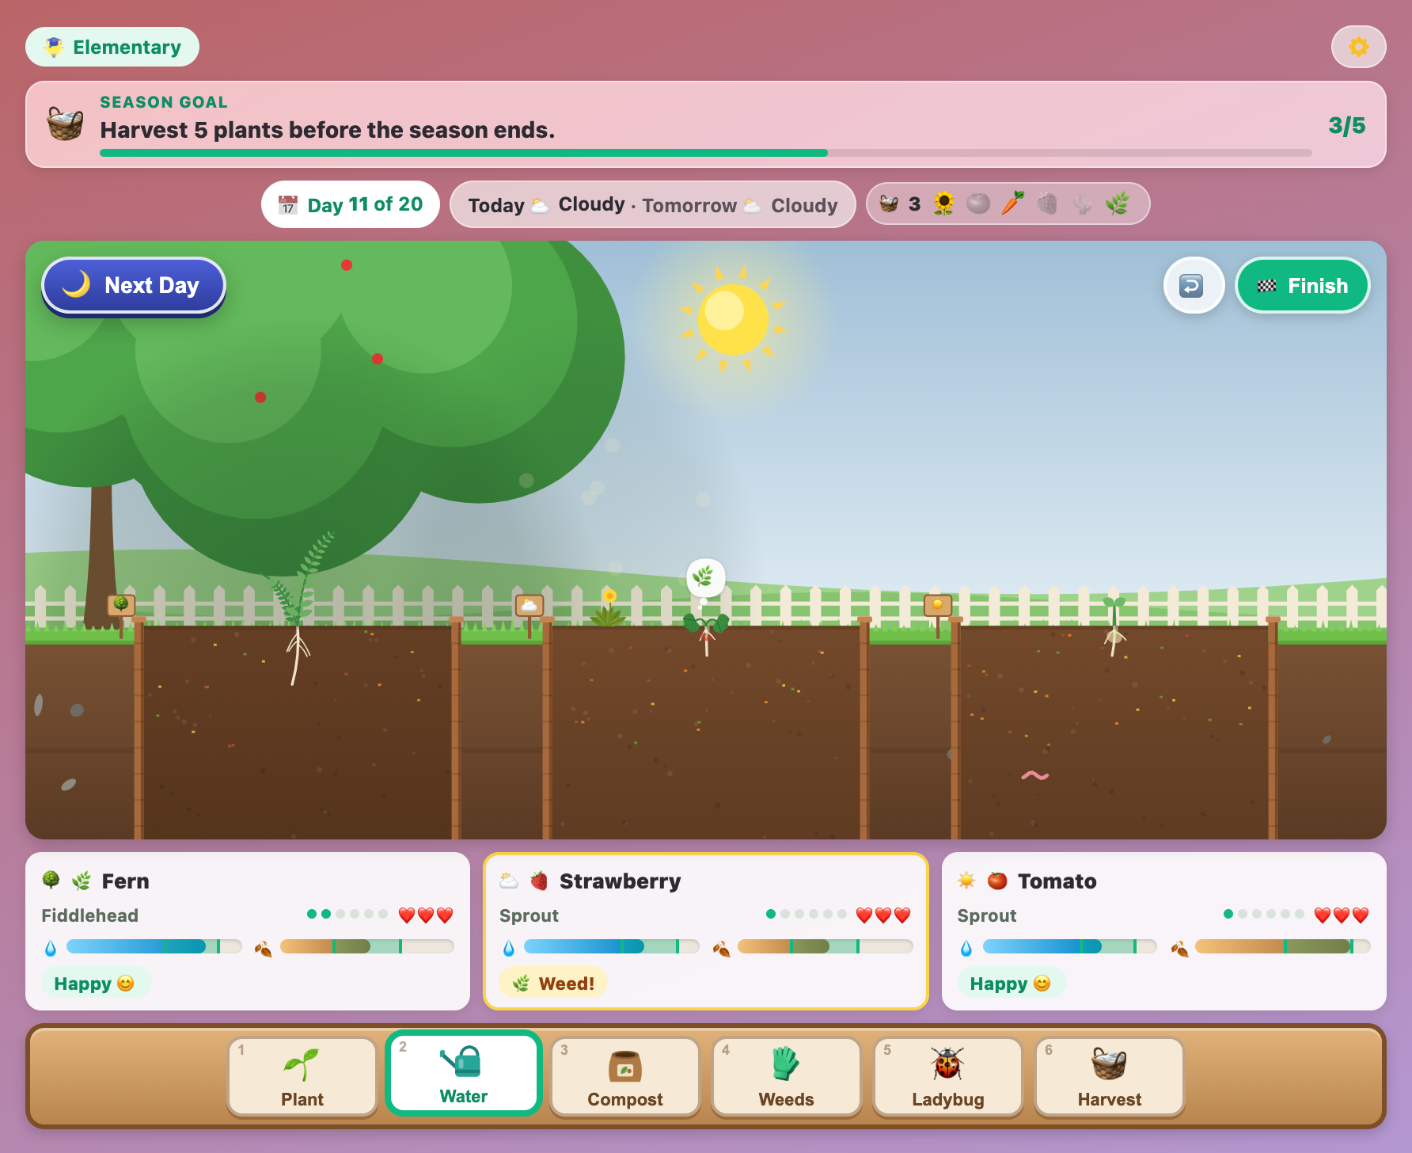1412x1153 pixels.
Task: Click the fern collection icon
Action: 1117,204
